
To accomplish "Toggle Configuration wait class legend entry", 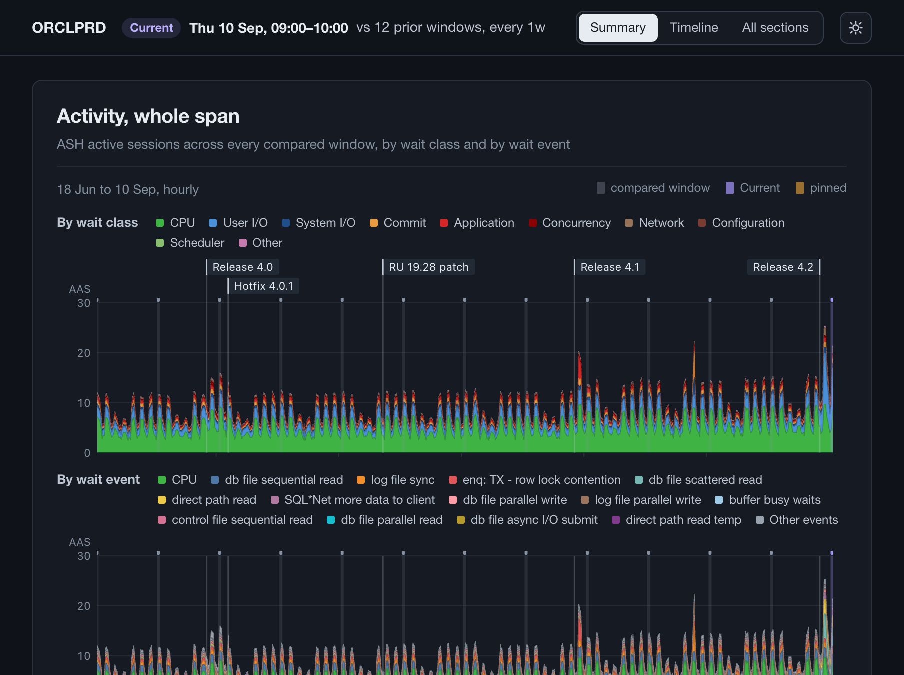I will (741, 223).
